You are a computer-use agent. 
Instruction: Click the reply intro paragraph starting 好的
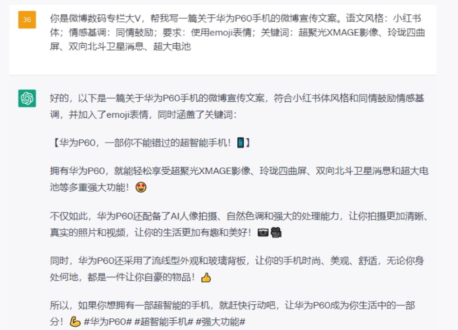pyautogui.click(x=237, y=107)
